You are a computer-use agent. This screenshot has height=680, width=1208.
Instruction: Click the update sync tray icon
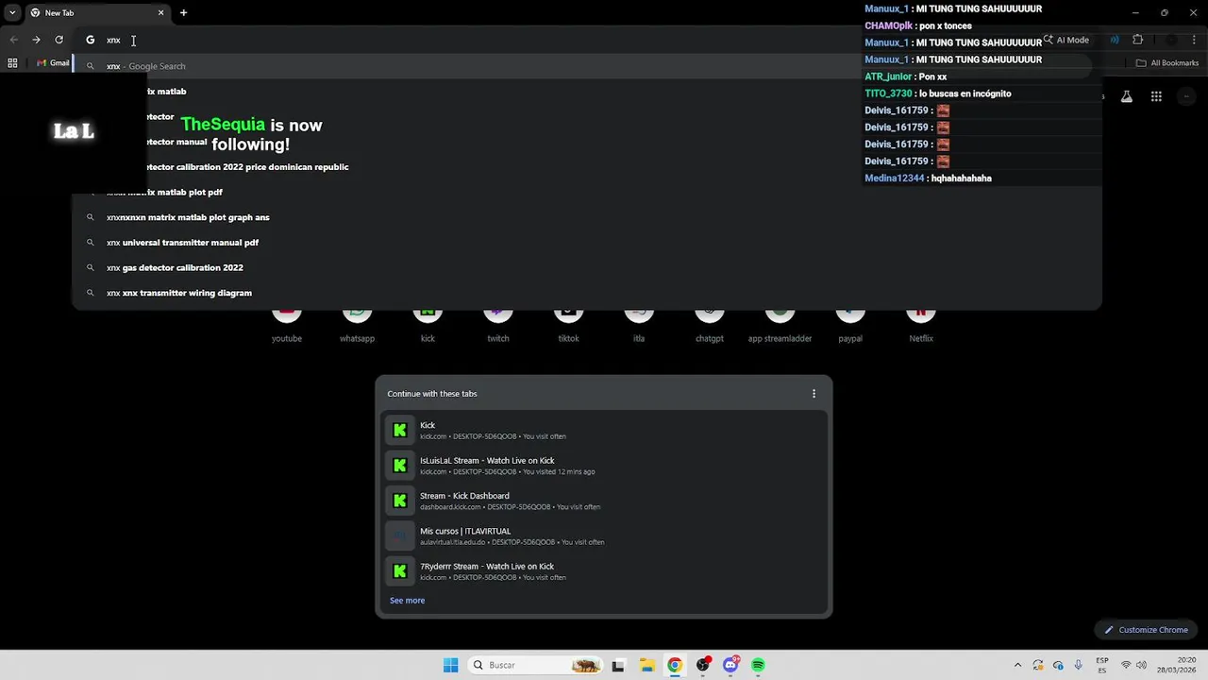tap(1038, 665)
